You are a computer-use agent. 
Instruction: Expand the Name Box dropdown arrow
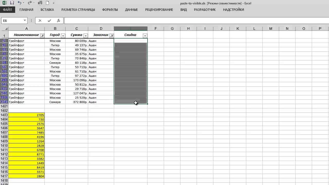click(25, 21)
